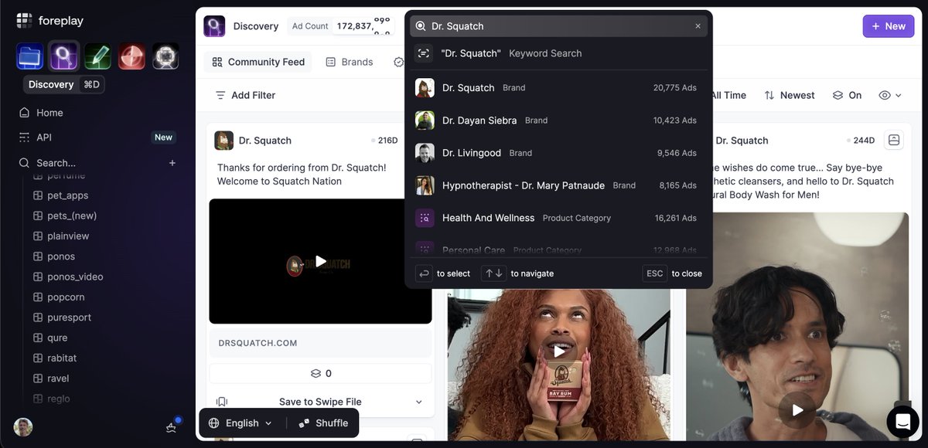Select Dr. Livingood Brand result

coord(558,153)
